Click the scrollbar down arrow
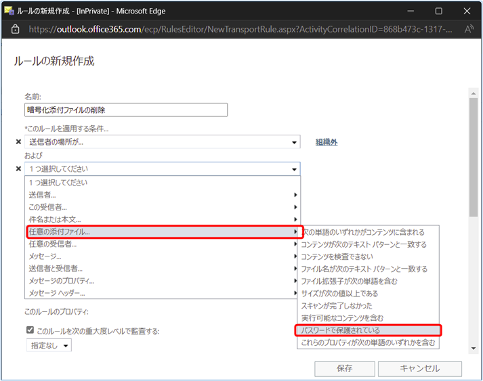This screenshot has height=381, width=483. click(474, 349)
